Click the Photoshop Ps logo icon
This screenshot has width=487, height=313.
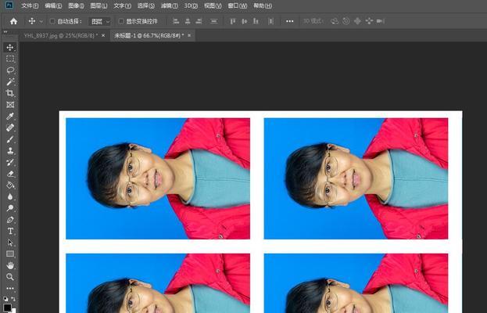point(9,5)
